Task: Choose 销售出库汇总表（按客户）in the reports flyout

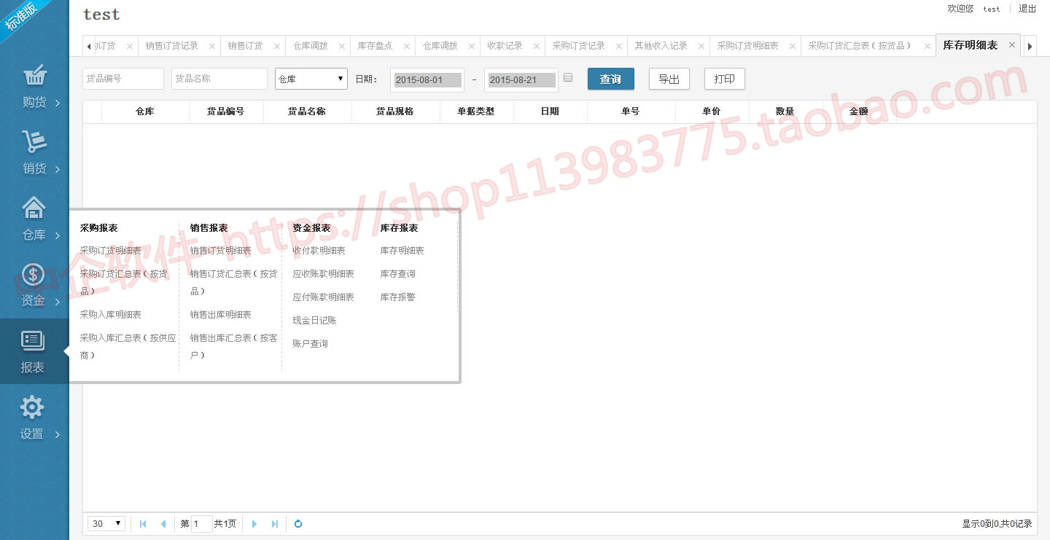Action: point(234,347)
